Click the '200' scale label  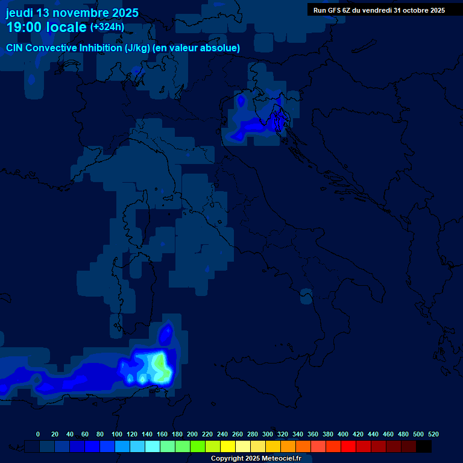(192, 434)
